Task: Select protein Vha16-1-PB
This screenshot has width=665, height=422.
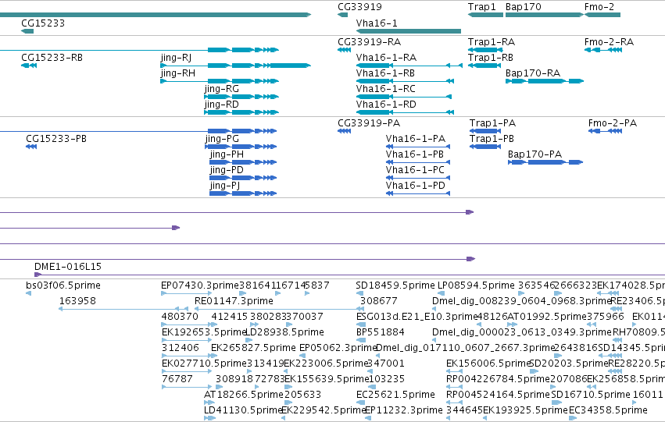Action: 418,162
